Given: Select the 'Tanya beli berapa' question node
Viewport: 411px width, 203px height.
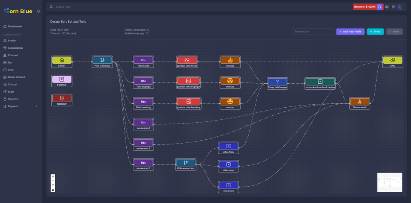Looking at the screenshot, I should pos(277,82).
